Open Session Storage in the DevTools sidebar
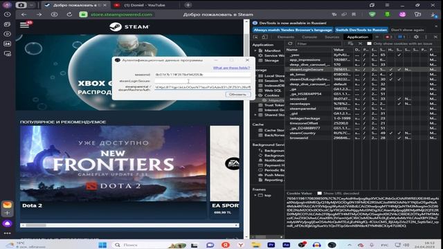Screen dimensions: 443x249 click(x=271, y=81)
